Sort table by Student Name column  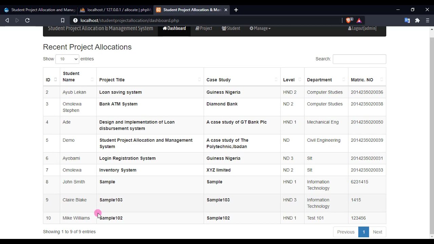click(78, 77)
